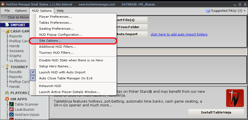The image size is (248, 120).
Task: Select Reports under Tourney
Action: click(16, 77)
